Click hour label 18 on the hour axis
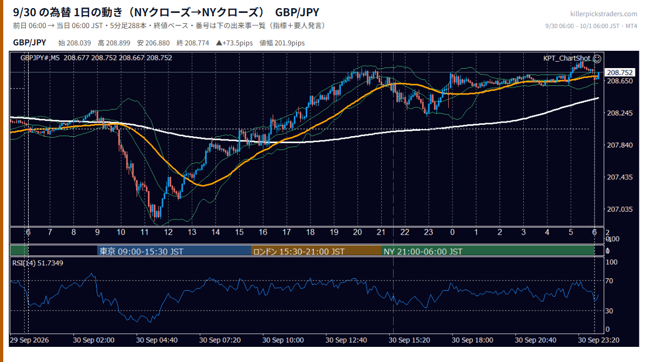This screenshot has width=648, height=362. point(310,232)
